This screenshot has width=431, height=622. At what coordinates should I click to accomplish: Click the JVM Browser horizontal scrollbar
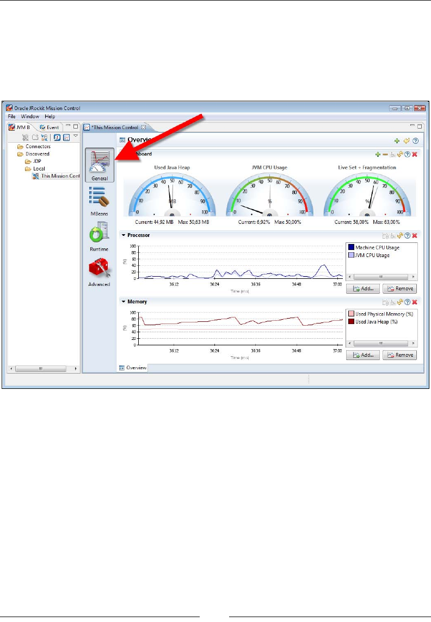pos(43,369)
